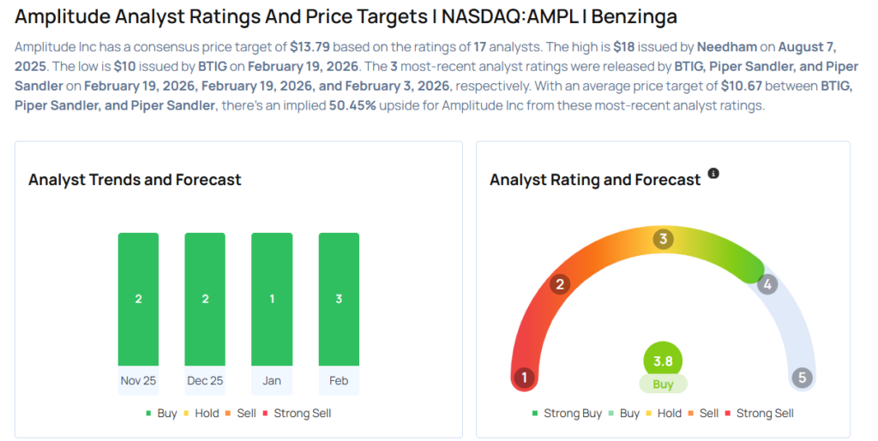
Task: Click gauge marker number 4
Action: 767,284
